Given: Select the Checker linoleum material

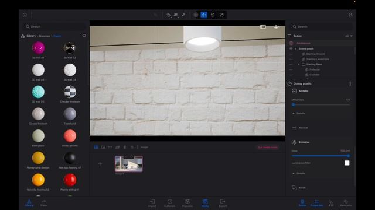Looking at the screenshot, I should [70, 92].
